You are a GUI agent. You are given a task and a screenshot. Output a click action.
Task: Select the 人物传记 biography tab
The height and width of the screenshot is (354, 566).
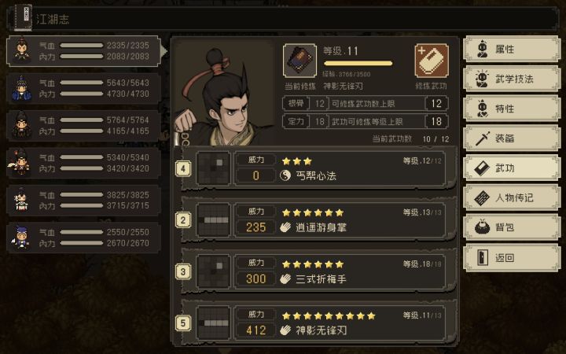tap(512, 197)
